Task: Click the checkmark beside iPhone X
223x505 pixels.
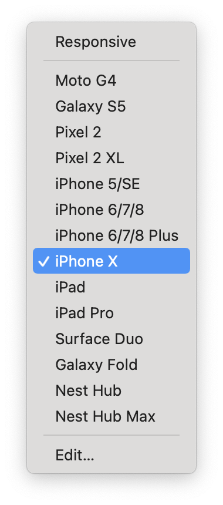Action: (x=43, y=261)
